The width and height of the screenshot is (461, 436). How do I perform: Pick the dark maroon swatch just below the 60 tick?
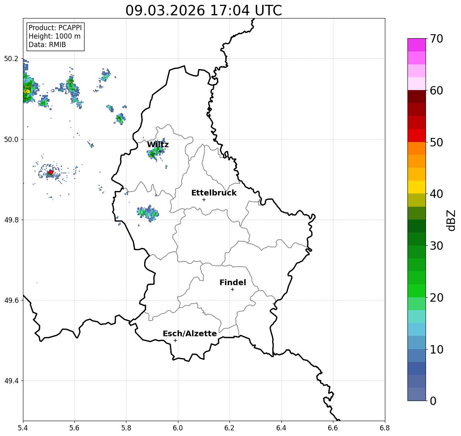pyautogui.click(x=417, y=97)
